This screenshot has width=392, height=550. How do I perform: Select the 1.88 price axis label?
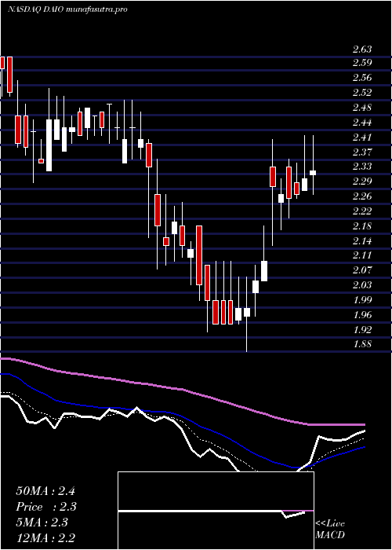click(362, 344)
